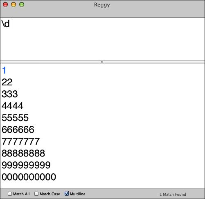Click the 0000000000 line in test text
Screen dimensions: 205x199
pyautogui.click(x=29, y=177)
